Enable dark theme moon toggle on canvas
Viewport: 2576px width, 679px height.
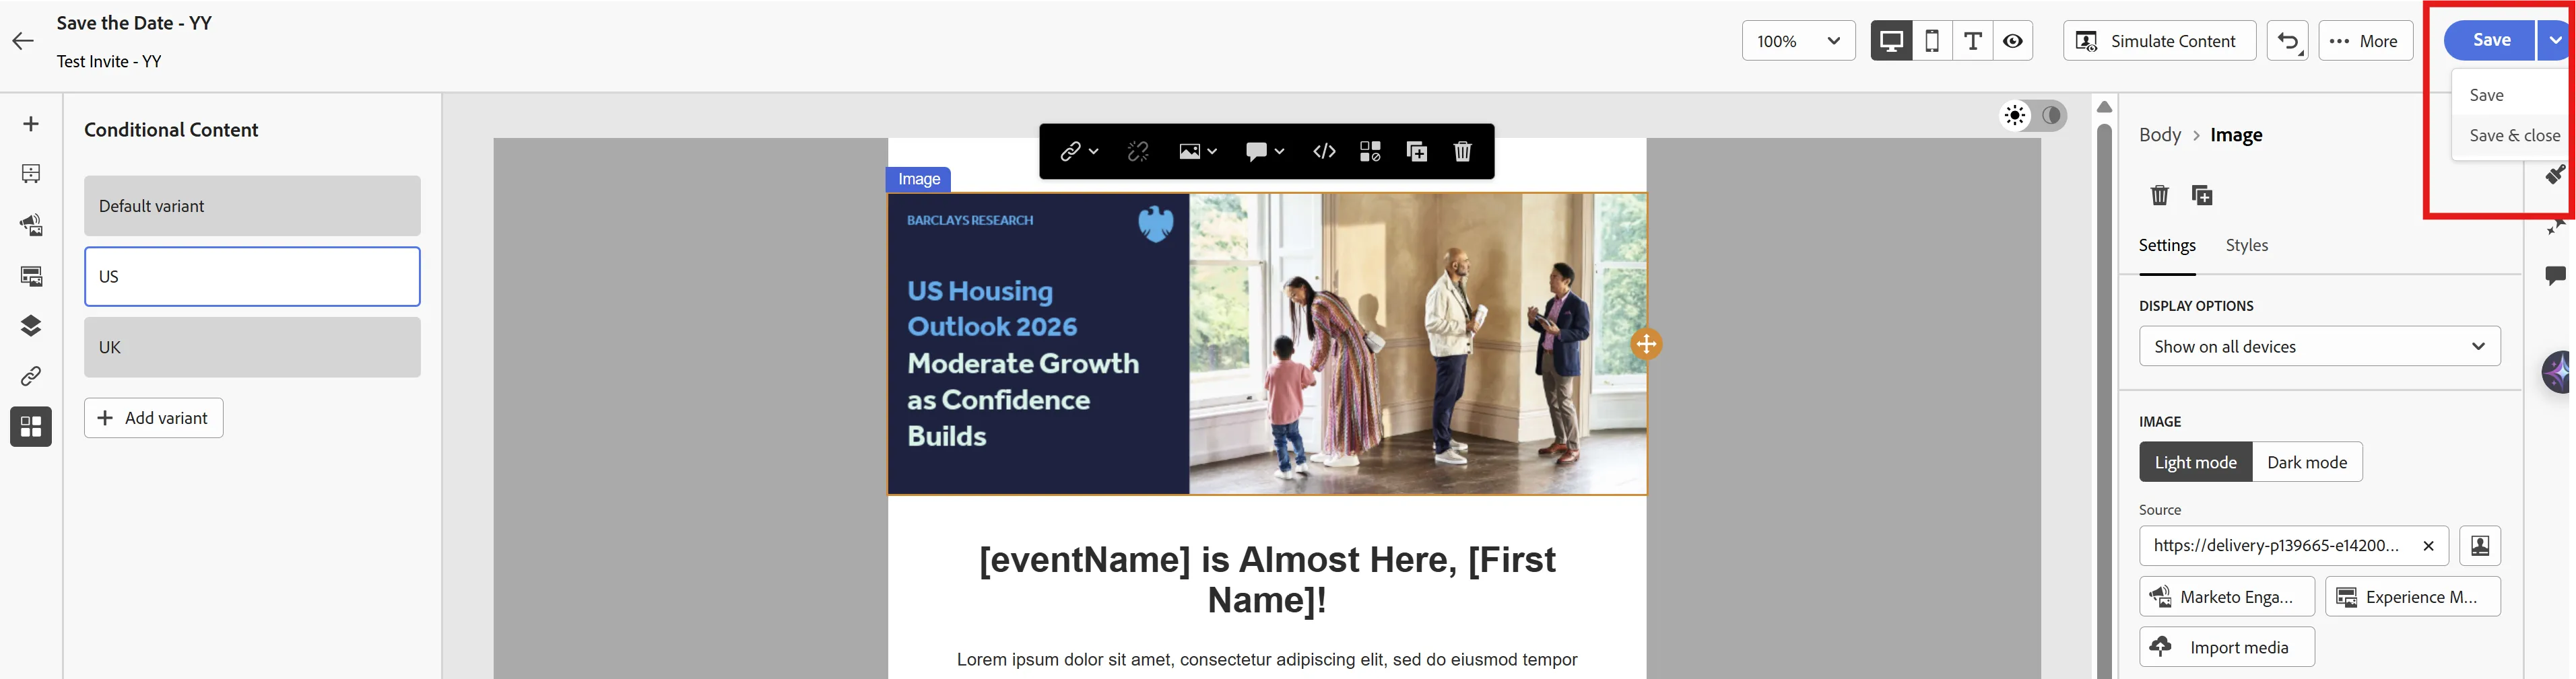click(x=2051, y=116)
